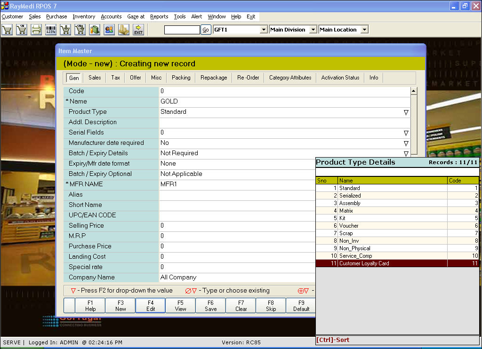
Task: Click the green book toolbar icon
Action: 95,30
